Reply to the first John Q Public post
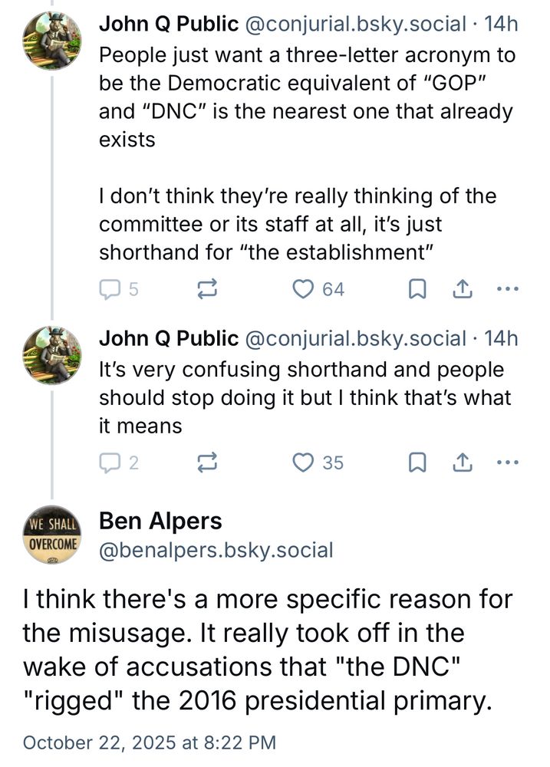The height and width of the screenshot is (767, 550). (110, 289)
